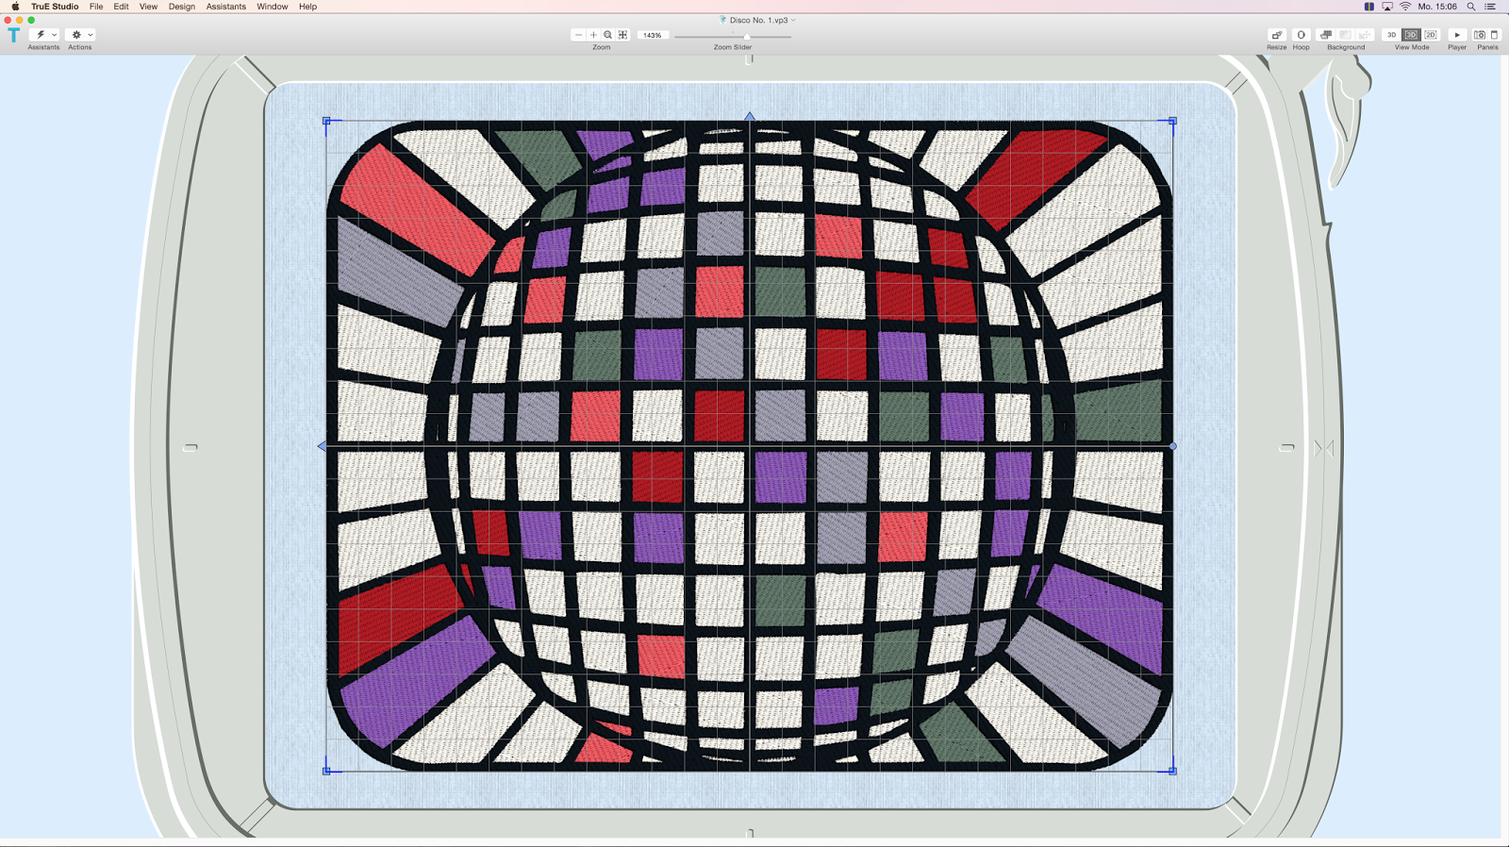Select the Zoom to Rectangle magnifier icon
Screen dimensions: 1509x847
click(608, 35)
